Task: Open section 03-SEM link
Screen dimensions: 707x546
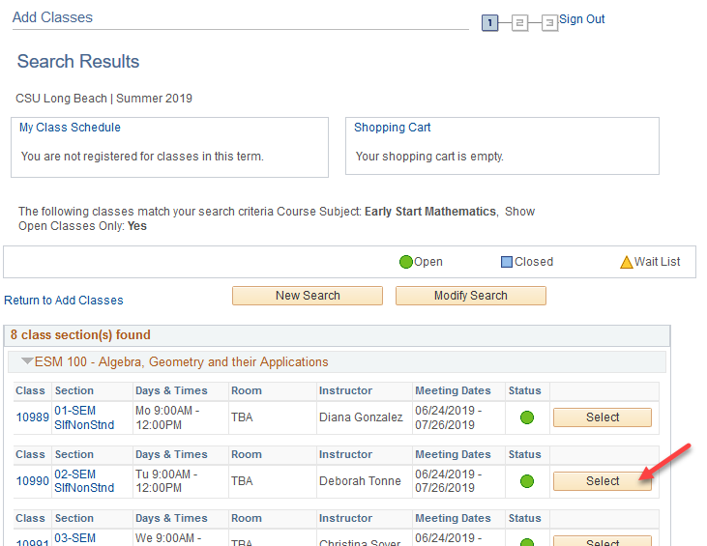Action: [74, 538]
